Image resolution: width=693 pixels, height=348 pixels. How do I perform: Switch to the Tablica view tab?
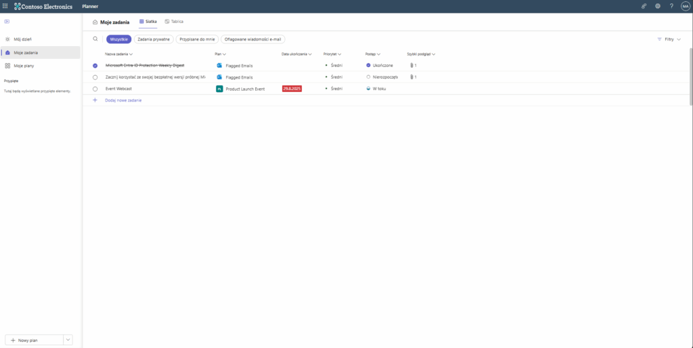(x=174, y=22)
